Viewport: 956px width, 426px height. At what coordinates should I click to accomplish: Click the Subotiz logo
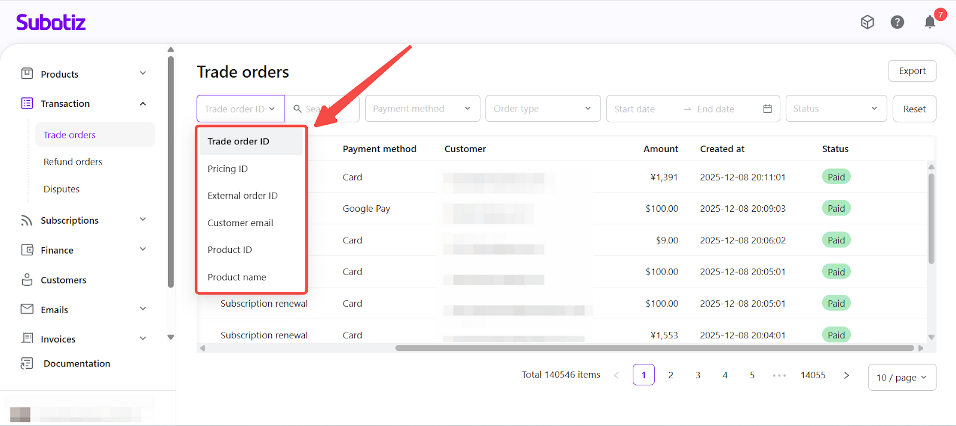click(x=51, y=23)
